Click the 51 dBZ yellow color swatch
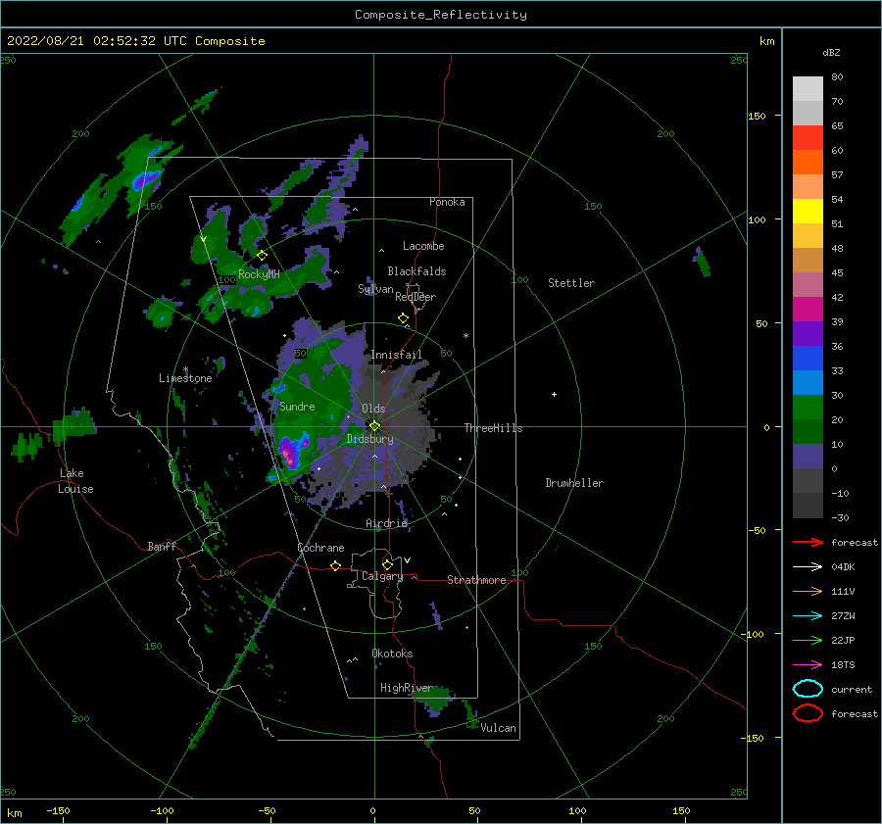This screenshot has width=882, height=824. pos(808,211)
